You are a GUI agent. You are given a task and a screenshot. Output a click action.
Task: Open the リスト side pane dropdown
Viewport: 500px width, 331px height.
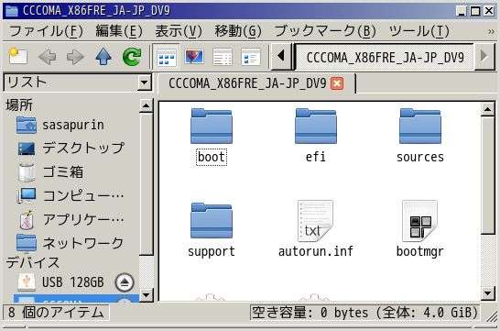(x=78, y=83)
